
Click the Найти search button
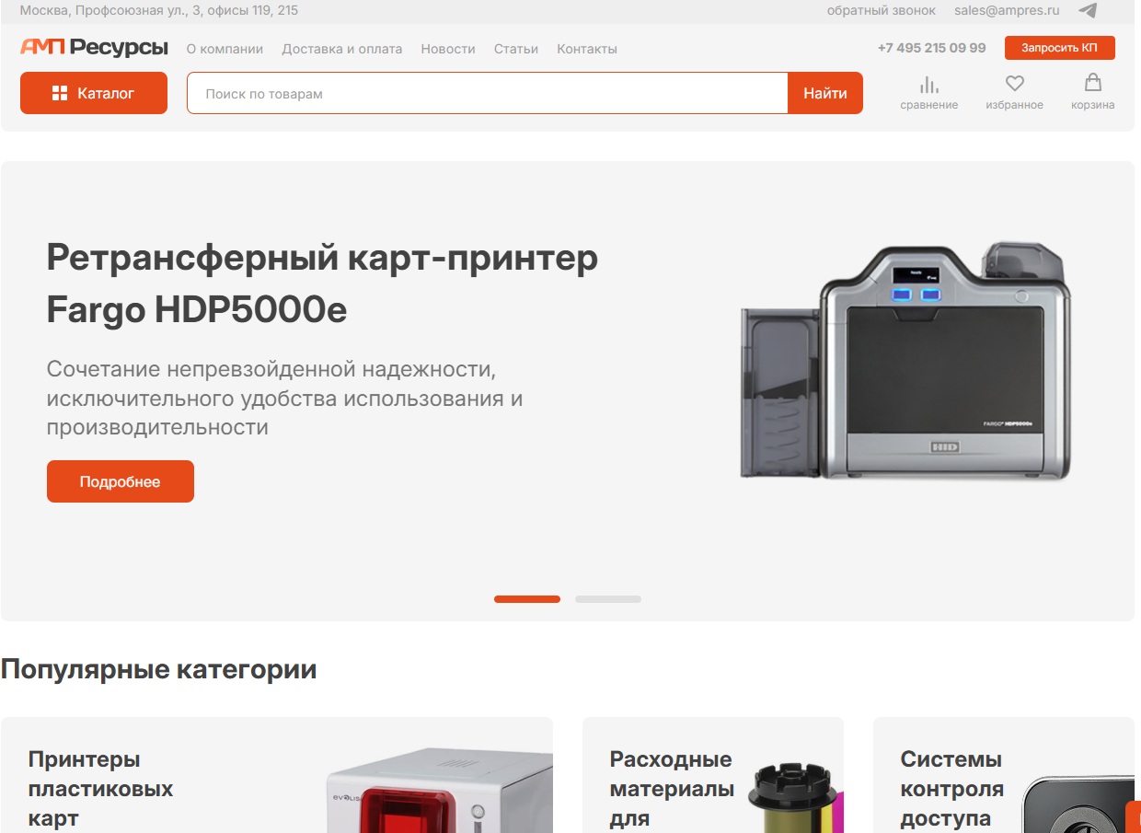[x=824, y=93]
